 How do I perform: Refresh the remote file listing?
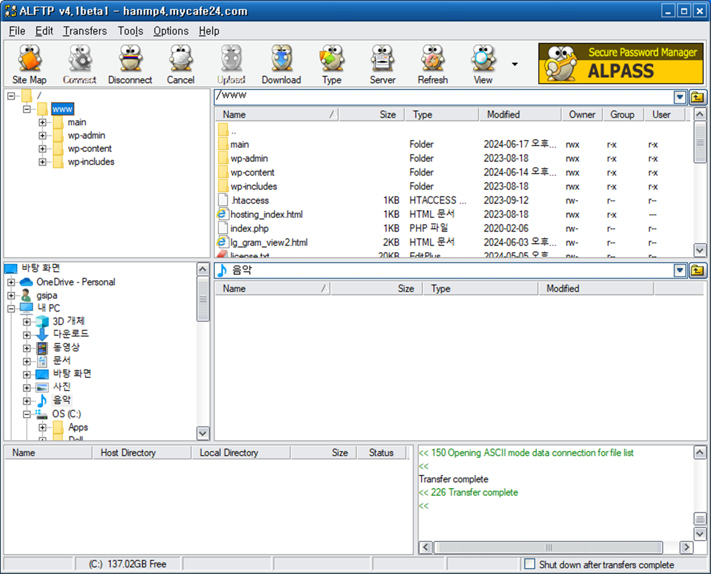433,63
